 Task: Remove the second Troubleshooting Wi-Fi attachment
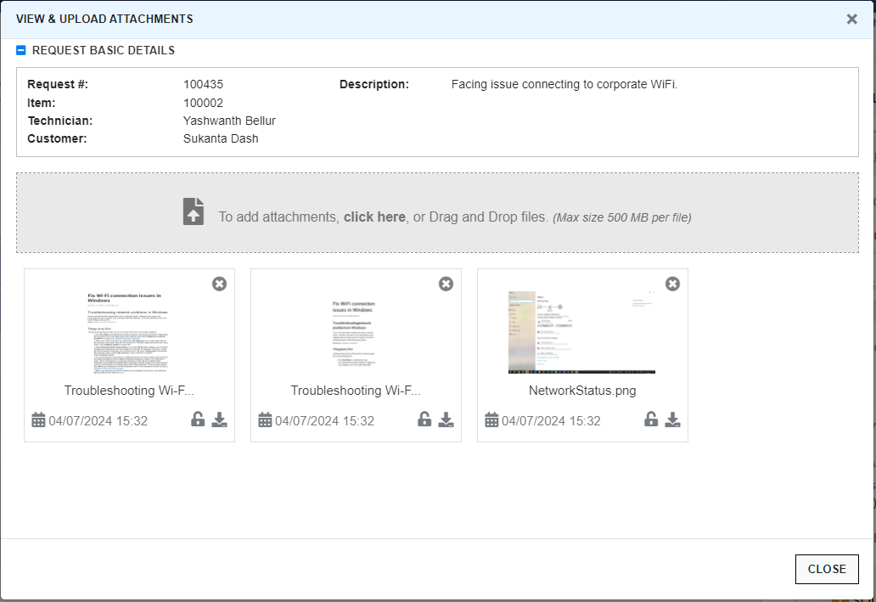(x=446, y=284)
